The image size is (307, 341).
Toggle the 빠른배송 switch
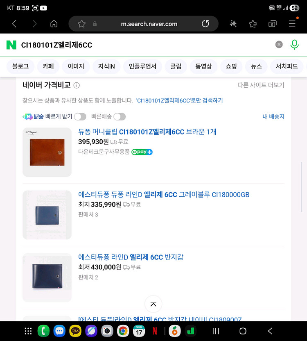[x=120, y=117]
